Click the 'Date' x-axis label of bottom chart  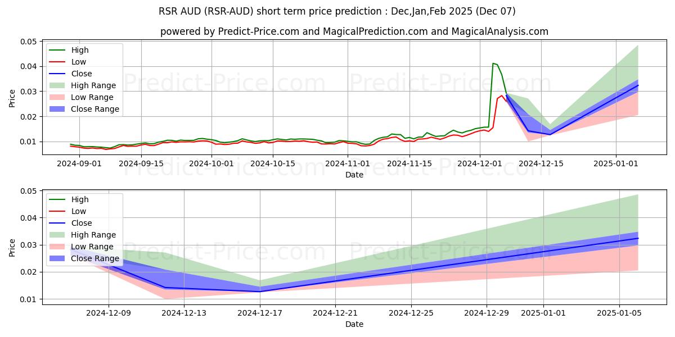354,324
